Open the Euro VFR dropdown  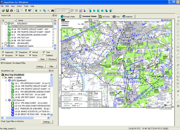point(69,11)
